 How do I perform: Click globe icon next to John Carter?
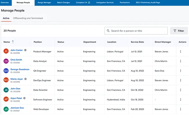click(x=25, y=50)
